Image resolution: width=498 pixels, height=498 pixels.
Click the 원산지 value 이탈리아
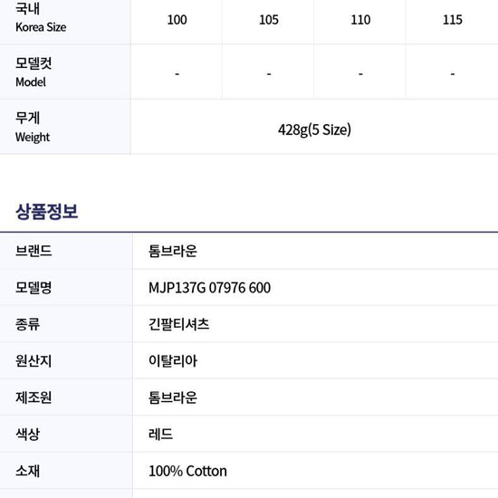(x=173, y=360)
